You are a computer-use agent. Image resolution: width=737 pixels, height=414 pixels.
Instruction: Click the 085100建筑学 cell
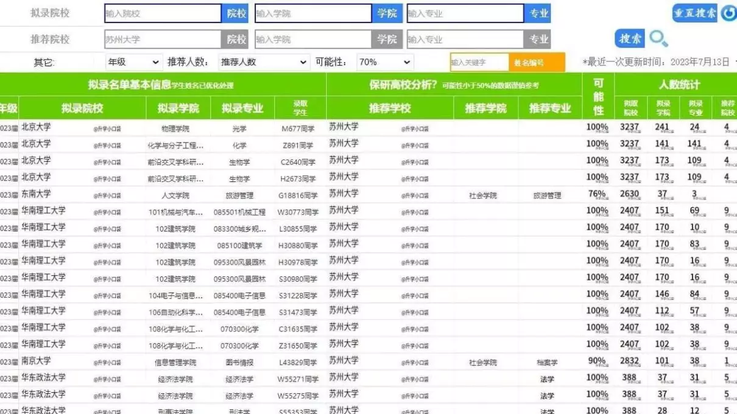tap(239, 246)
